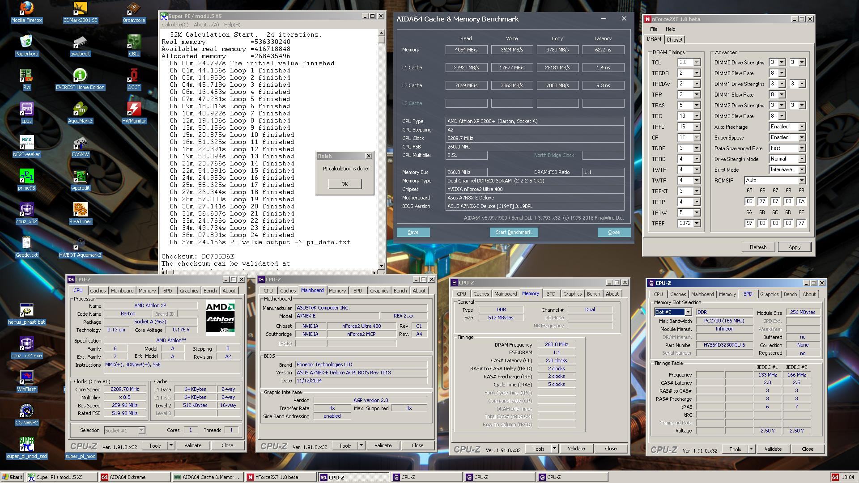Launch prime95 desktop icon

[26, 180]
